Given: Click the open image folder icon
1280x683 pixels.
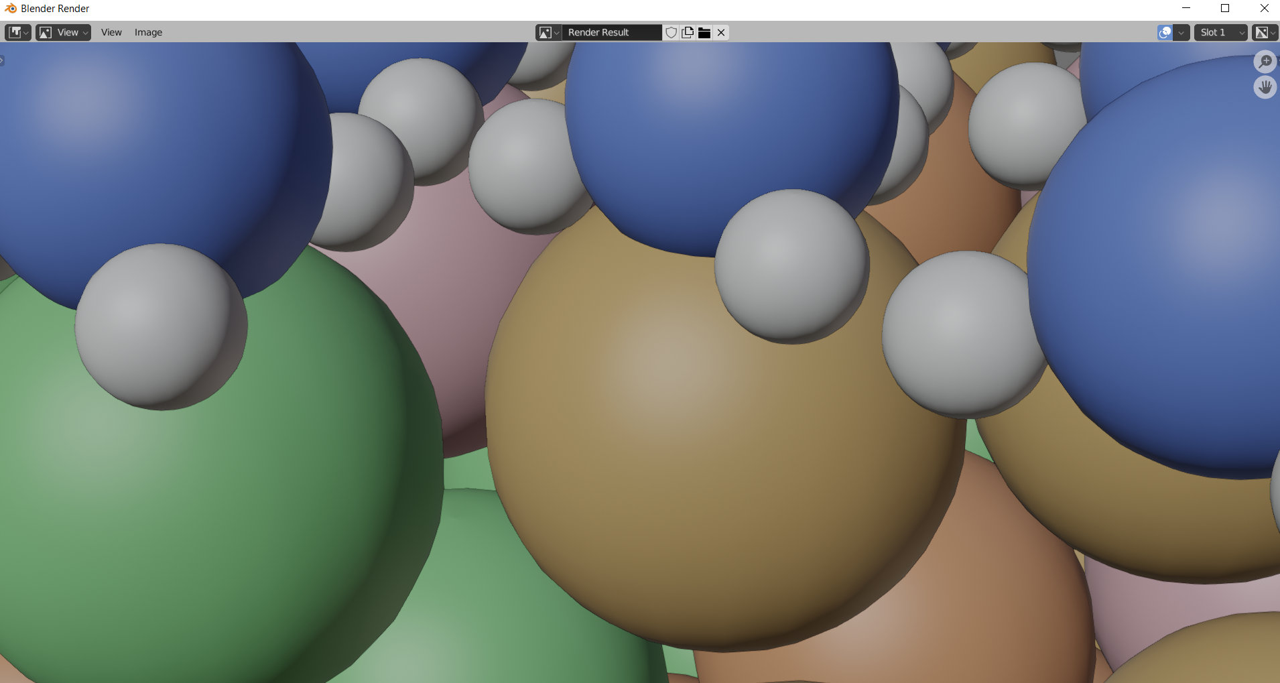Looking at the screenshot, I should click(704, 32).
